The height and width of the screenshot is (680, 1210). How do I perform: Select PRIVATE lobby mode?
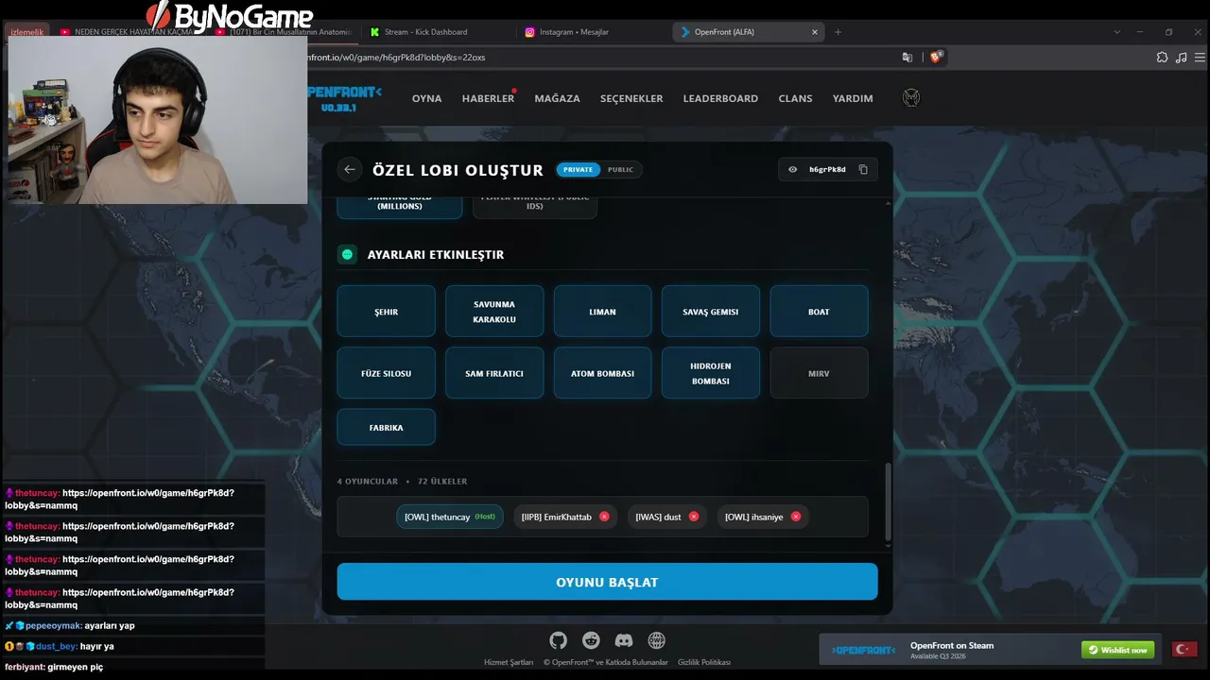(x=578, y=170)
